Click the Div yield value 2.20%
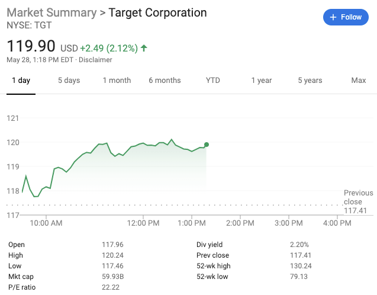 click(299, 245)
